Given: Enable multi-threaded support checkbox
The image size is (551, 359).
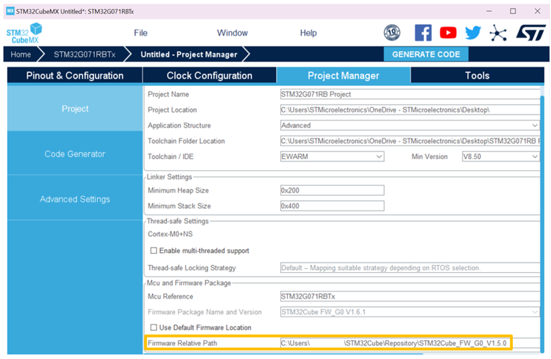Looking at the screenshot, I should pos(154,251).
